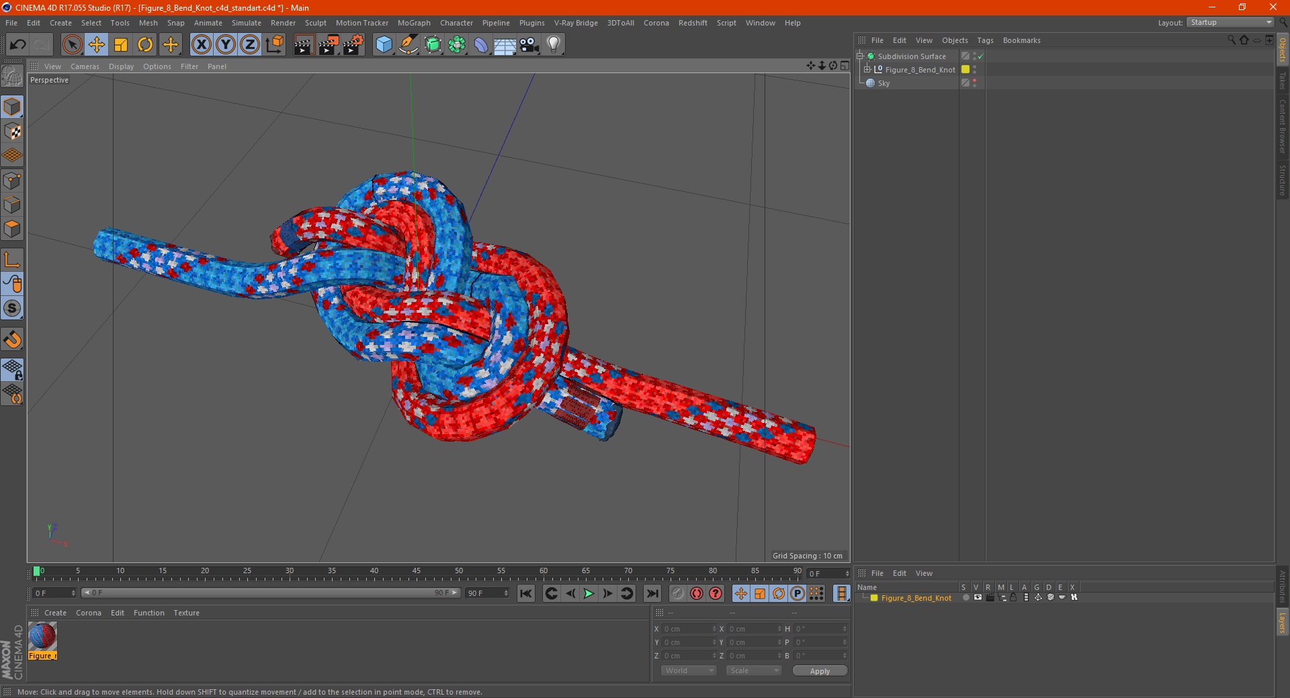Toggle Figure_8_Bend_Knot layer solo dot
This screenshot has height=698, width=1290.
(x=965, y=597)
